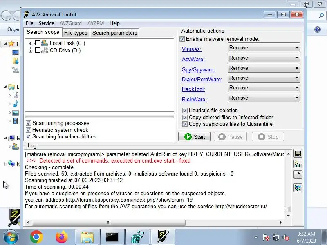Image resolution: width=327 pixels, height=245 pixels.
Task: Click the AdWare link
Action: 193,59
